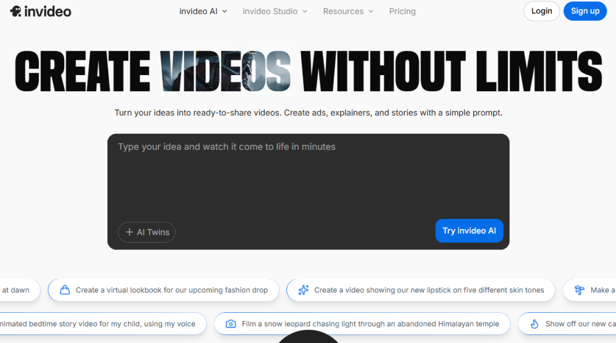Click the Login button
This screenshot has height=343, width=616.
click(541, 11)
